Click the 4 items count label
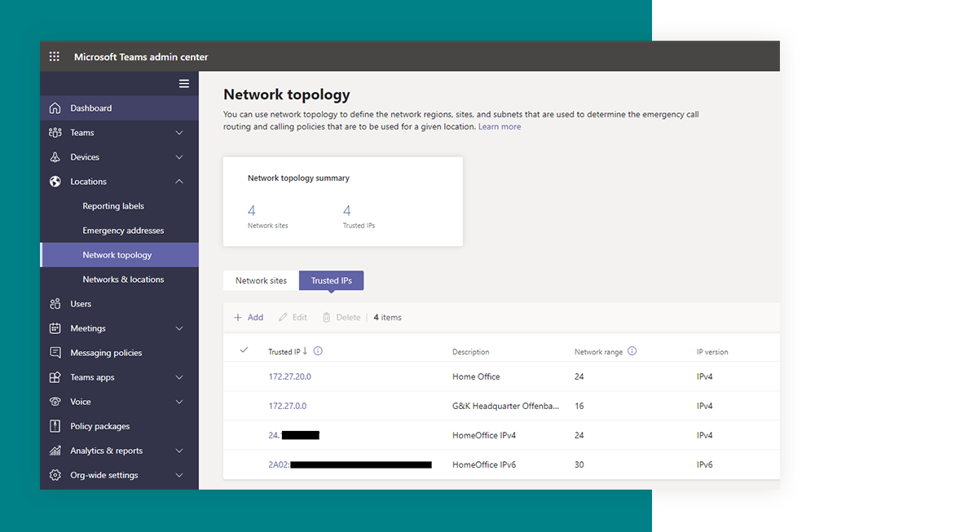The image size is (978, 532). pyautogui.click(x=387, y=318)
